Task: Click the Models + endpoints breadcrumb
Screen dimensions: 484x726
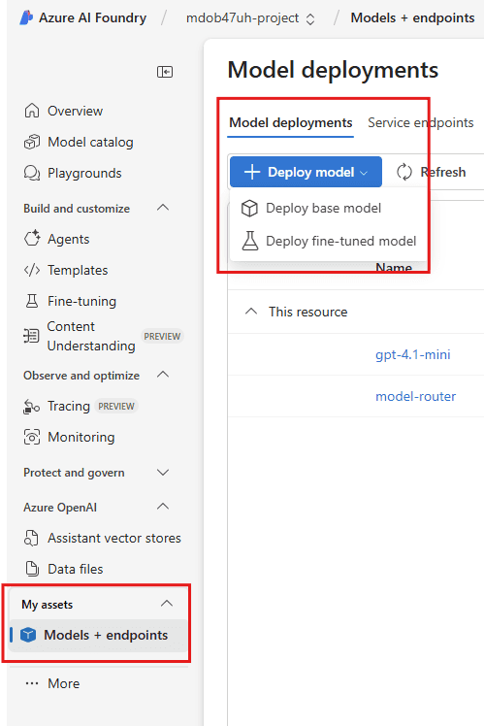Action: point(413,17)
